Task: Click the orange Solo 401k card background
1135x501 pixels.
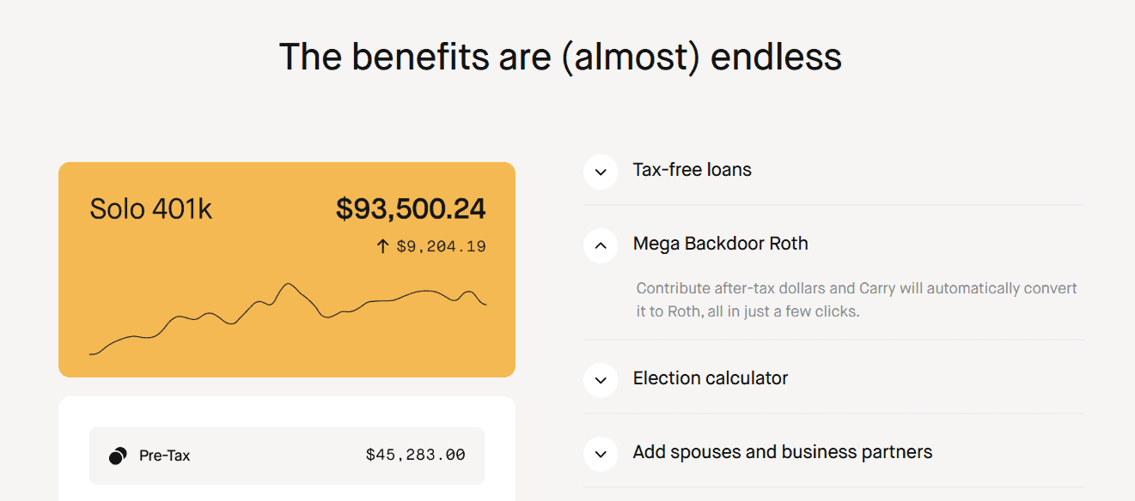Action: pos(287,269)
